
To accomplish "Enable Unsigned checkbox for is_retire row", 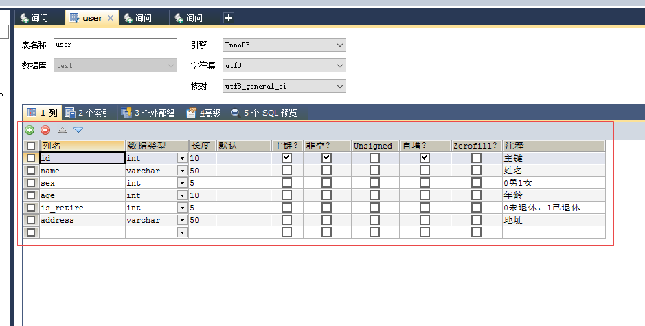I will click(x=374, y=207).
